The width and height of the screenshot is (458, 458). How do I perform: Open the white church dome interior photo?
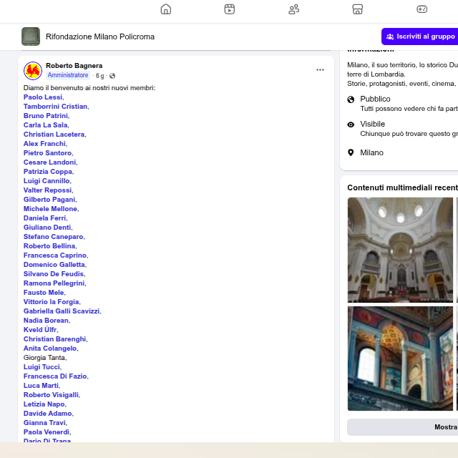400,250
